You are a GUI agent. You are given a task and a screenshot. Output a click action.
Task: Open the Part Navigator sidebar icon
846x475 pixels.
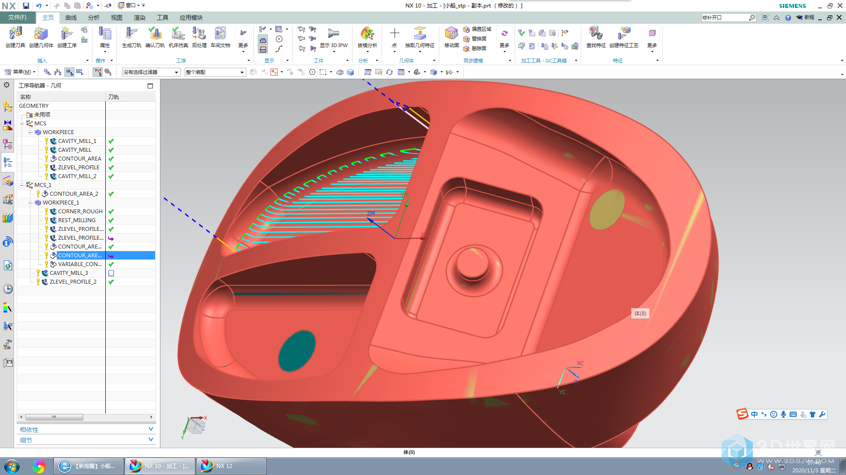tap(7, 144)
